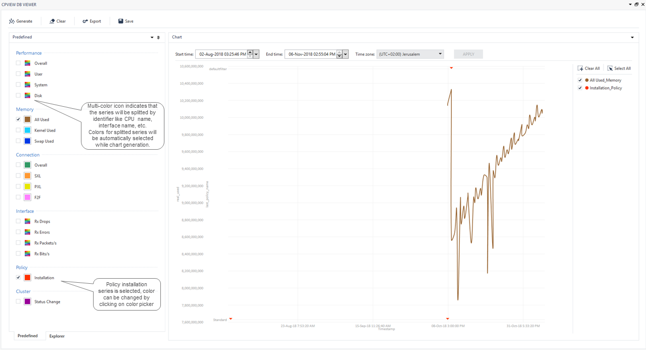Click the pin icon on the Predefined panel
646x350 pixels.
point(158,37)
